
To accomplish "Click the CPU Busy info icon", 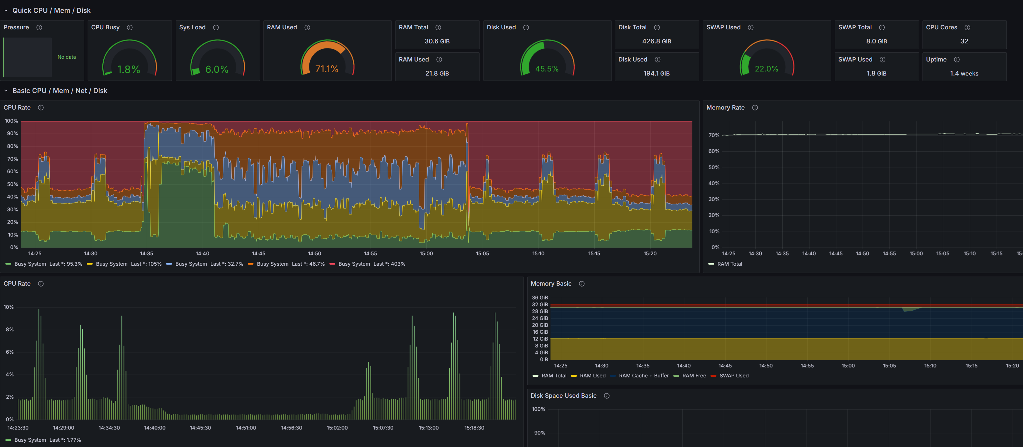I will pos(130,27).
